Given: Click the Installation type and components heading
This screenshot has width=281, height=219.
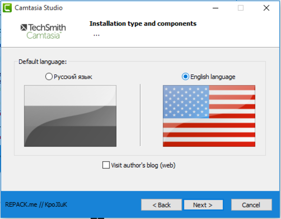Looking at the screenshot, I should (x=143, y=24).
